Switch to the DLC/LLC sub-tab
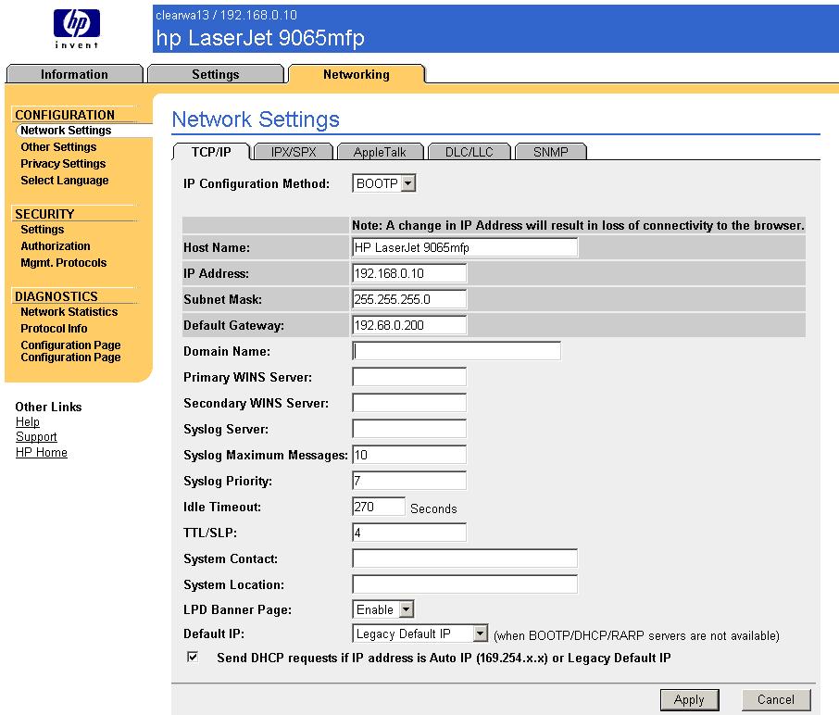 pyautogui.click(x=470, y=152)
